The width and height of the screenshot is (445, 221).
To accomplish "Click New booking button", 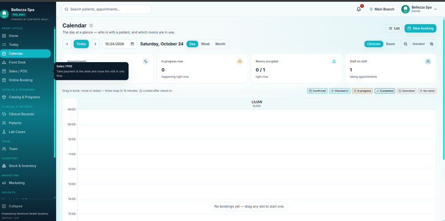I will [421, 28].
